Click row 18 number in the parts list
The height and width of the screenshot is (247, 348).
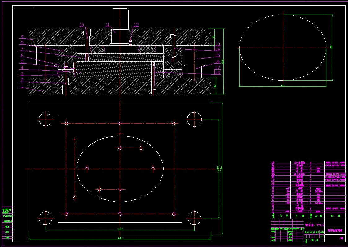(273, 162)
